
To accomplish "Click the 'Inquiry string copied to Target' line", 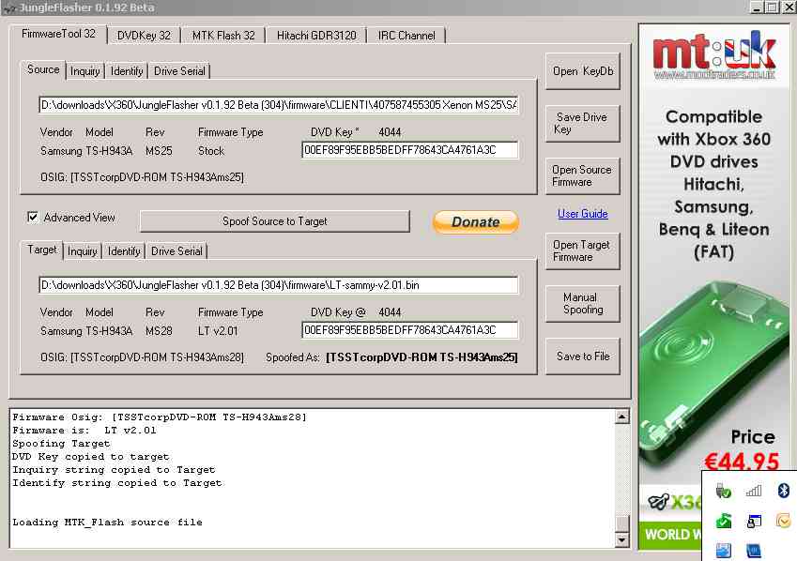I will pyautogui.click(x=114, y=470).
